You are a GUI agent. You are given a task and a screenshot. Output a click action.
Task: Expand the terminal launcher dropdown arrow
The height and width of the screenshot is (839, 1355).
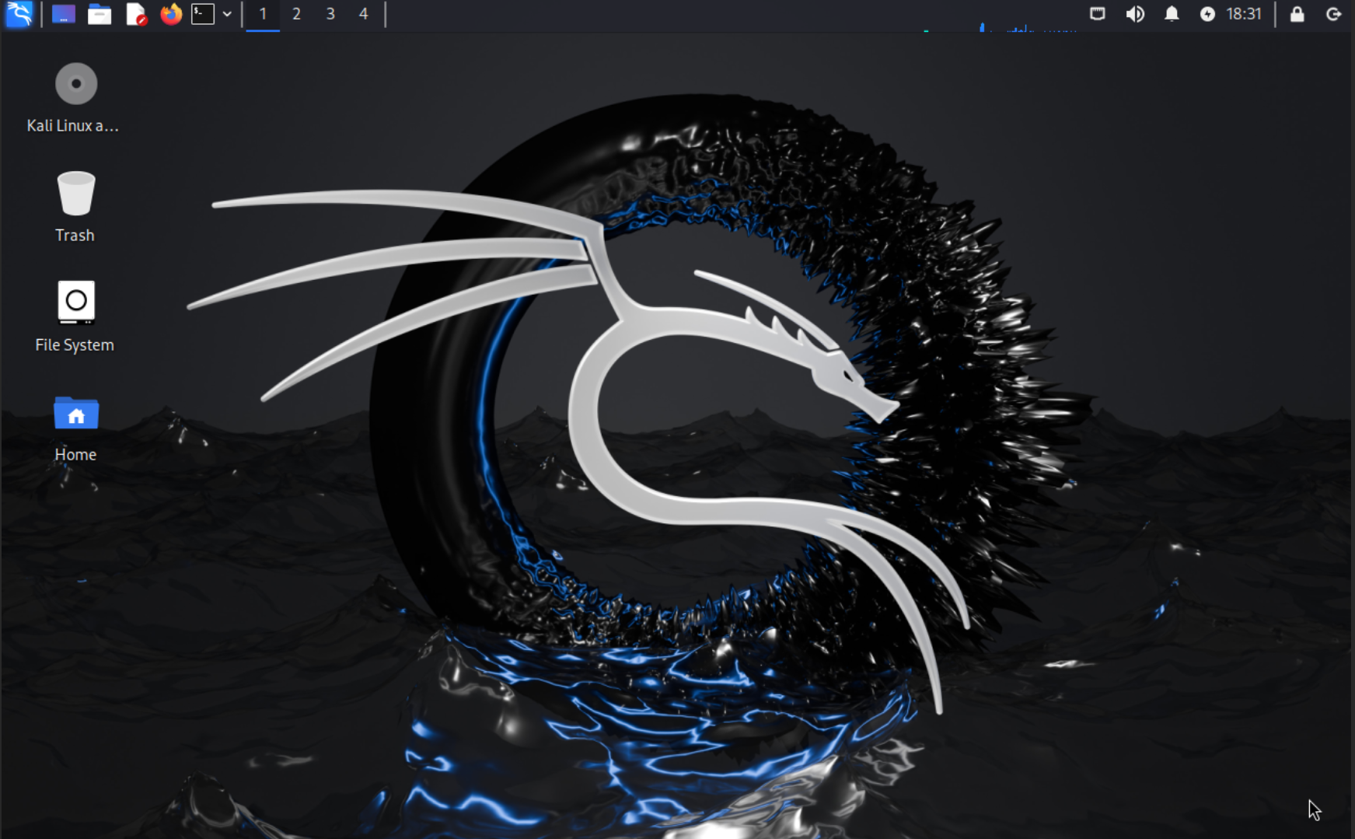click(x=227, y=14)
